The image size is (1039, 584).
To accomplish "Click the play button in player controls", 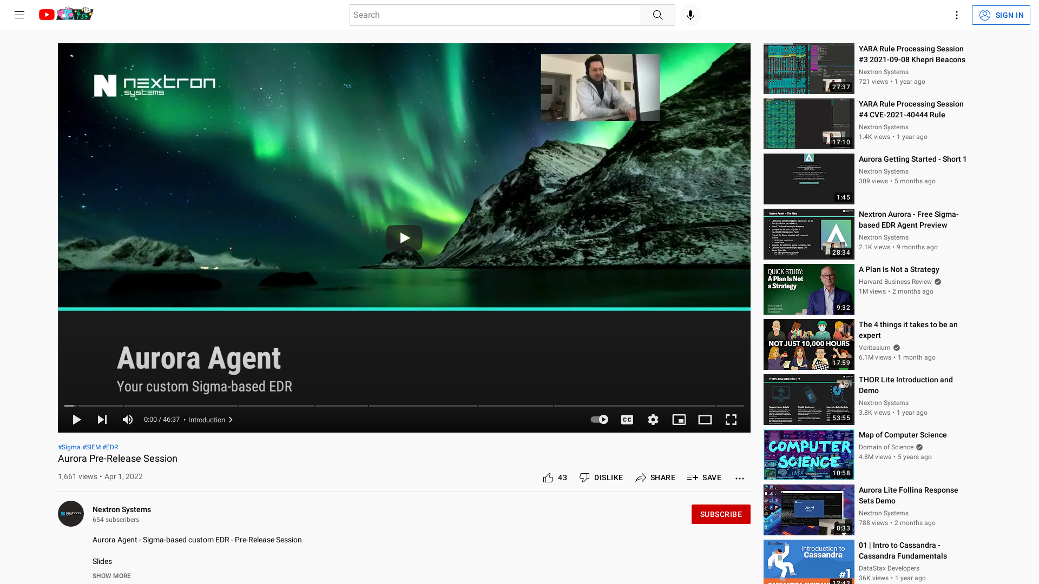I will 76,420.
